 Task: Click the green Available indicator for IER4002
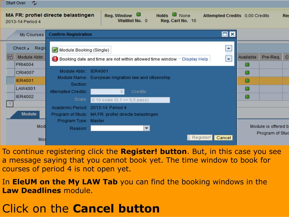pos(247,97)
